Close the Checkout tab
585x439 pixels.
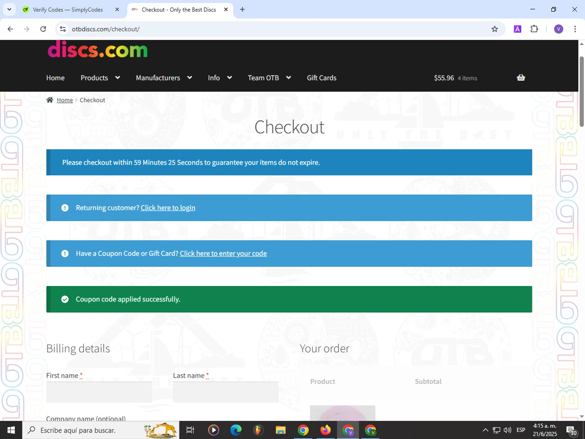coord(226,9)
